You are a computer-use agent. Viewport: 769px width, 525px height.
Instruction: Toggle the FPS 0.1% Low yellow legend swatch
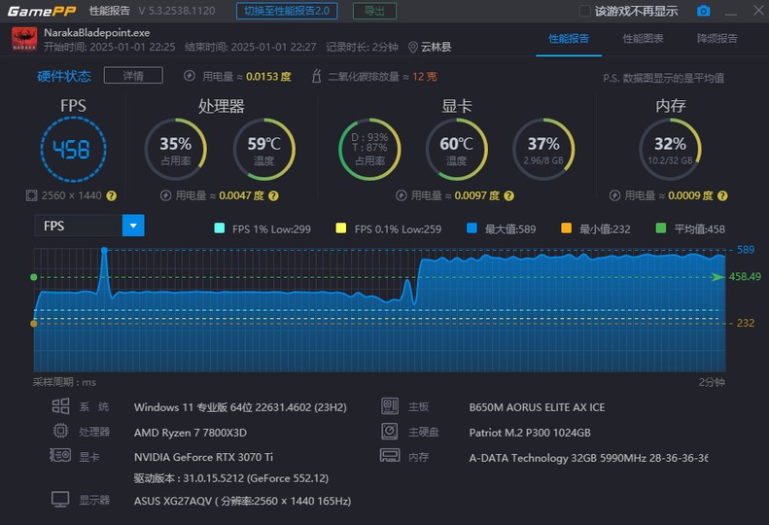click(x=341, y=228)
